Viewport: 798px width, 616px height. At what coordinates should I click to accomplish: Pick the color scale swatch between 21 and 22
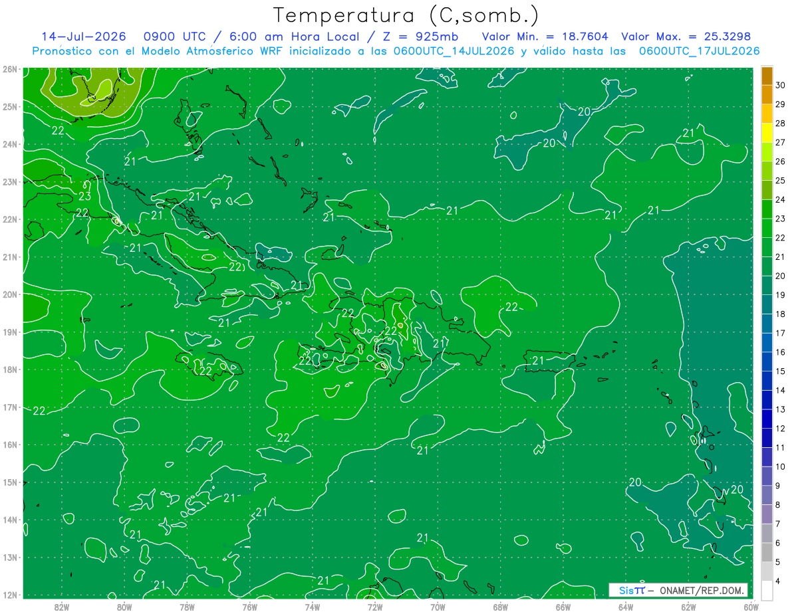[767, 247]
